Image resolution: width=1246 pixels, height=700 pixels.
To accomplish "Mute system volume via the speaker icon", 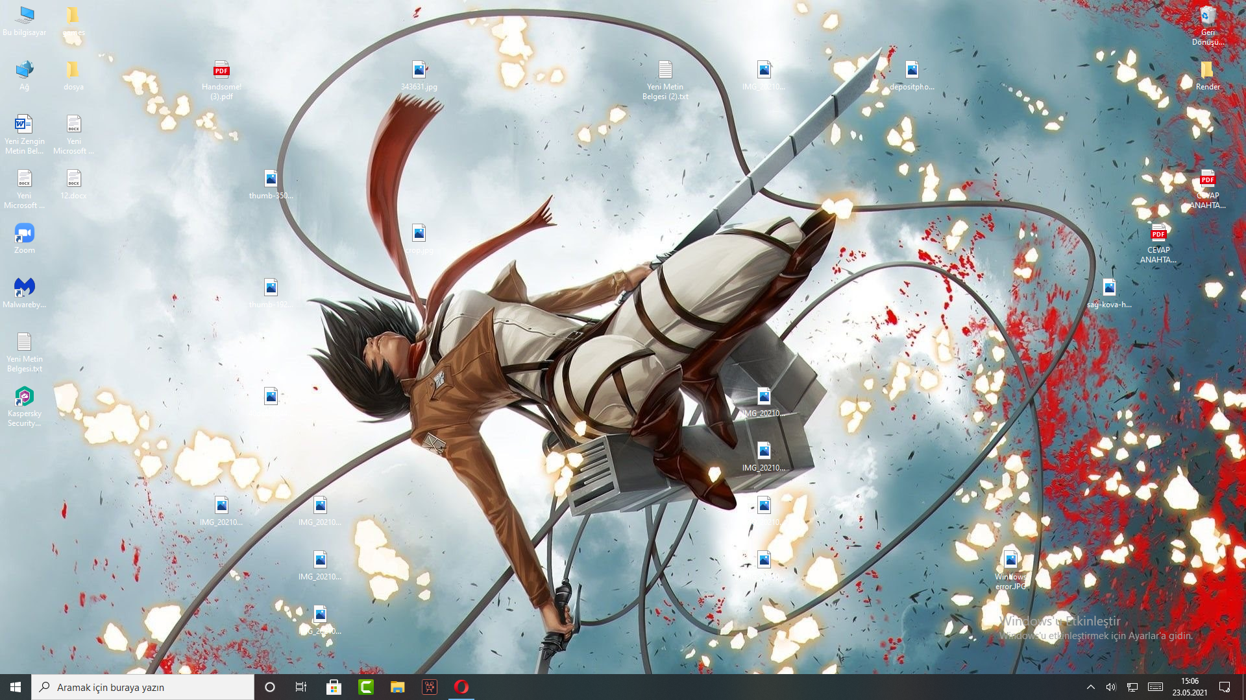I will 1112,686.
